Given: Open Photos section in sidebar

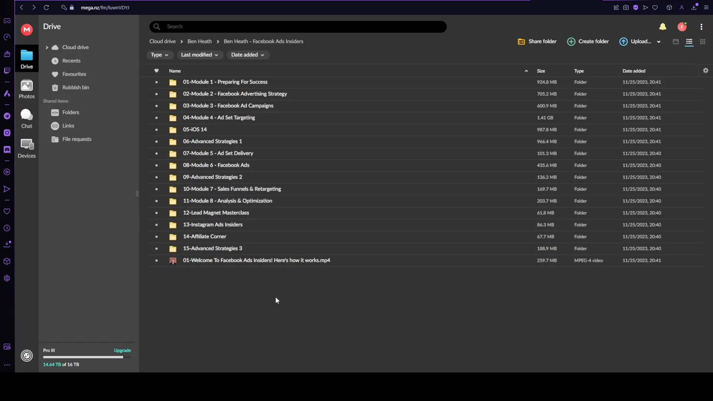Looking at the screenshot, I should click(x=26, y=89).
